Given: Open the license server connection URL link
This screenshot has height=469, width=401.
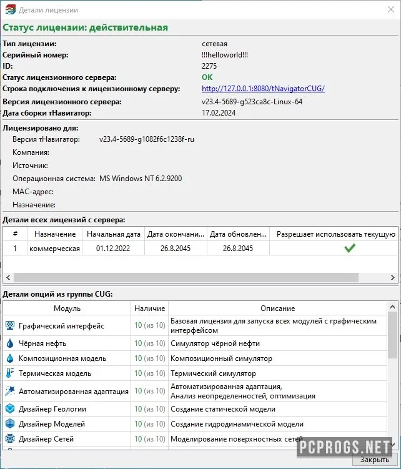Looking at the screenshot, I should [x=263, y=89].
